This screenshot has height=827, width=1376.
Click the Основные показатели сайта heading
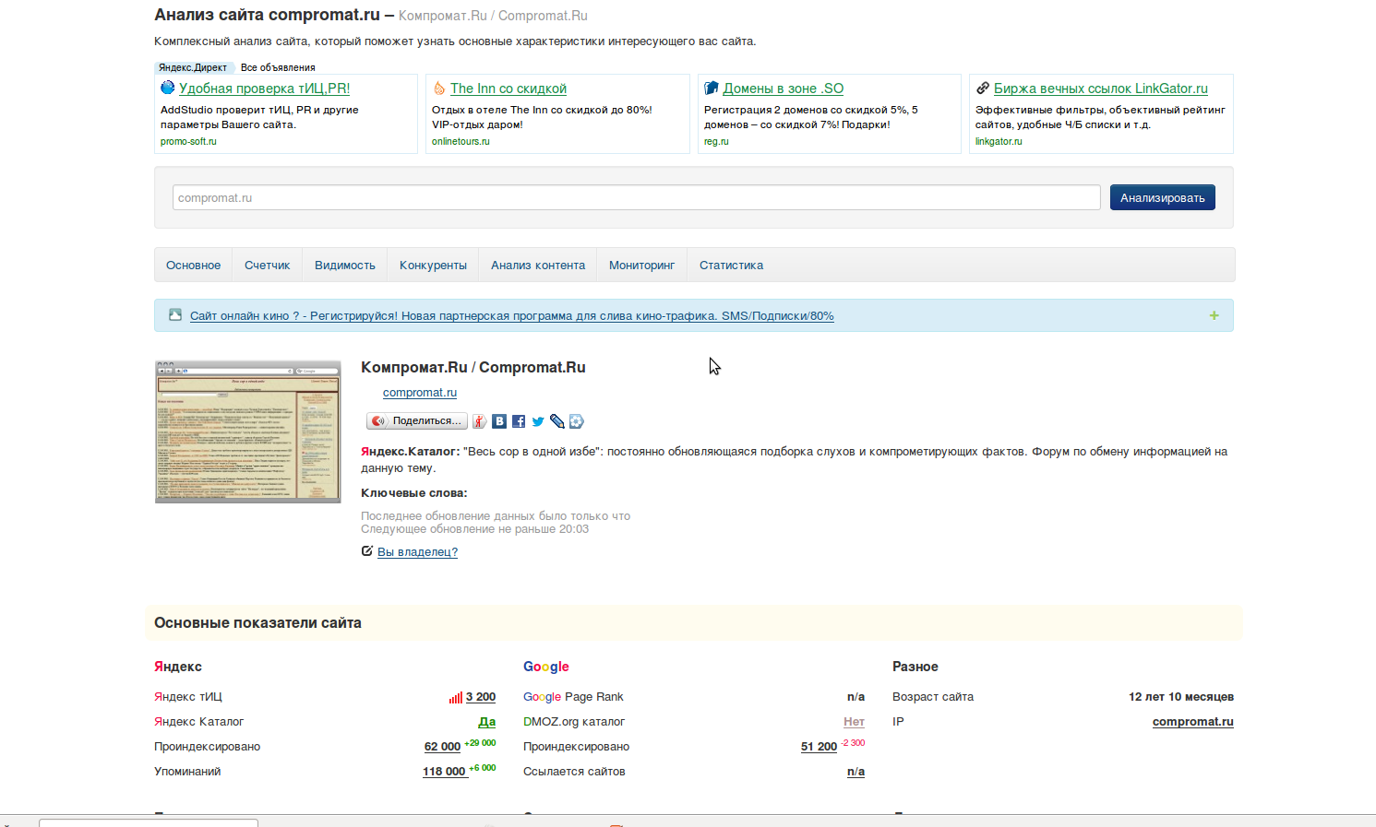257,623
